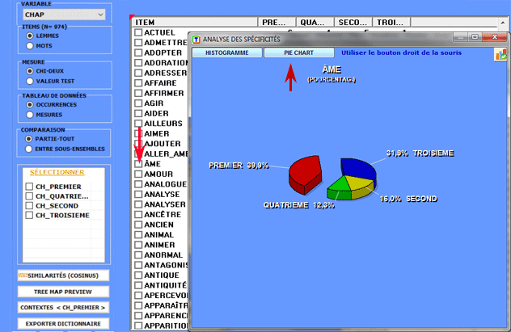Check the CH_PREMIER checkbox
The height and width of the screenshot is (332, 511).
pos(30,187)
